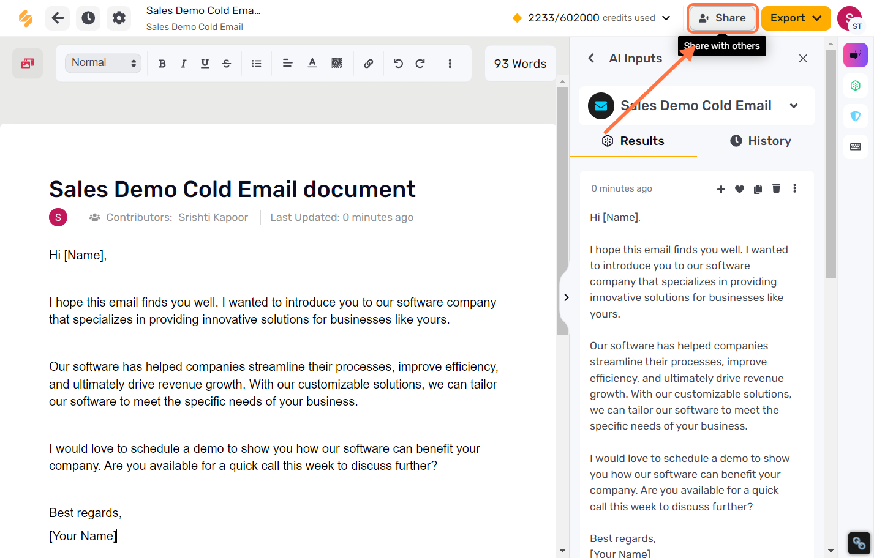
Task: Click the document name in the top bar
Action: click(203, 10)
